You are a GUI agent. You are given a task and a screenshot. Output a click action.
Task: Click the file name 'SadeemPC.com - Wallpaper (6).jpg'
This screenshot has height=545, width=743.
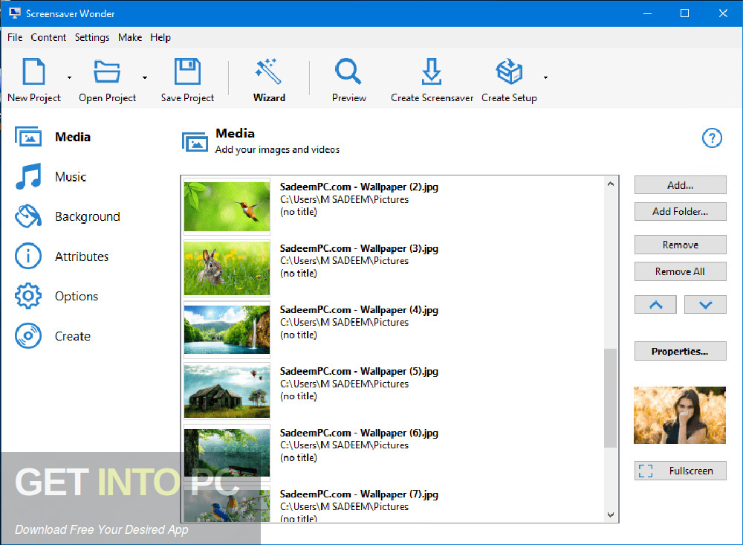tap(359, 433)
